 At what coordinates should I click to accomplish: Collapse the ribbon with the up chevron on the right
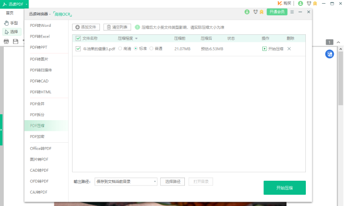point(338,42)
